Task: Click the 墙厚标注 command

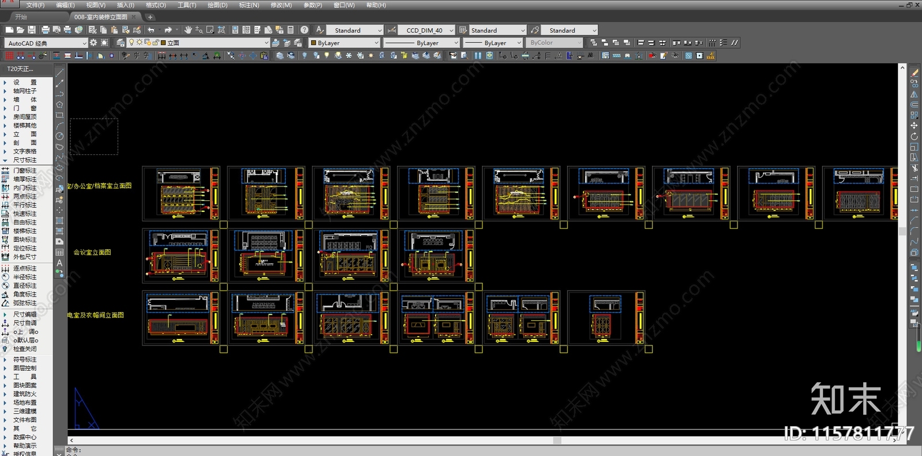Action: [x=24, y=179]
